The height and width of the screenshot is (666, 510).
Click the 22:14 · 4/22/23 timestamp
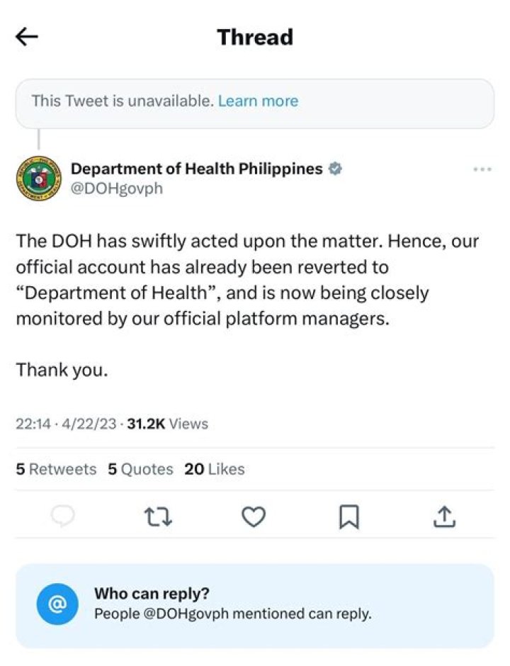[66, 424]
